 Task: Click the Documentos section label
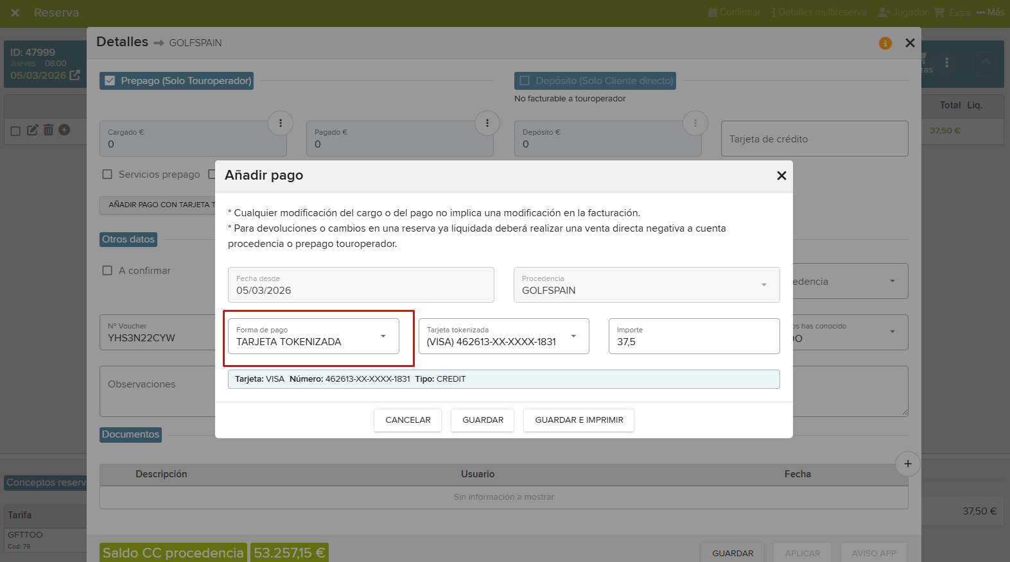[x=130, y=434]
